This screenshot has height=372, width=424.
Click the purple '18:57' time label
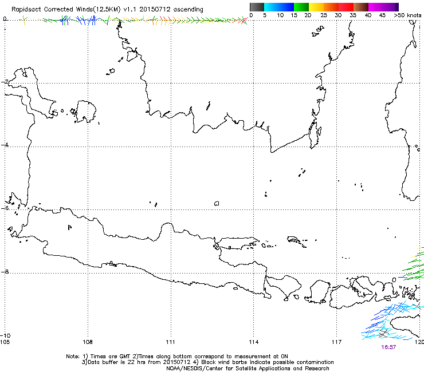pyautogui.click(x=388, y=347)
